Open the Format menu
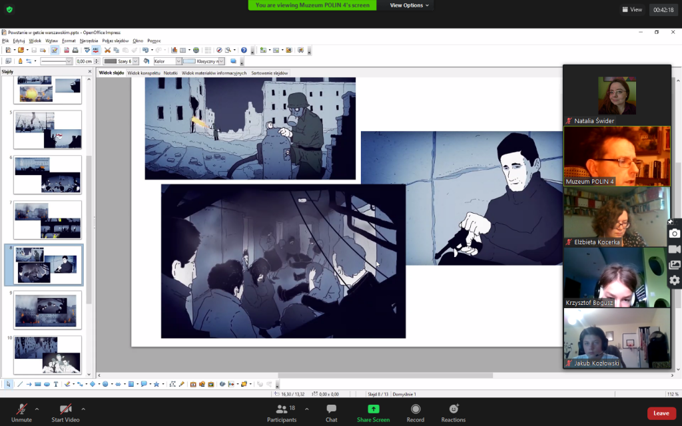 tap(69, 41)
